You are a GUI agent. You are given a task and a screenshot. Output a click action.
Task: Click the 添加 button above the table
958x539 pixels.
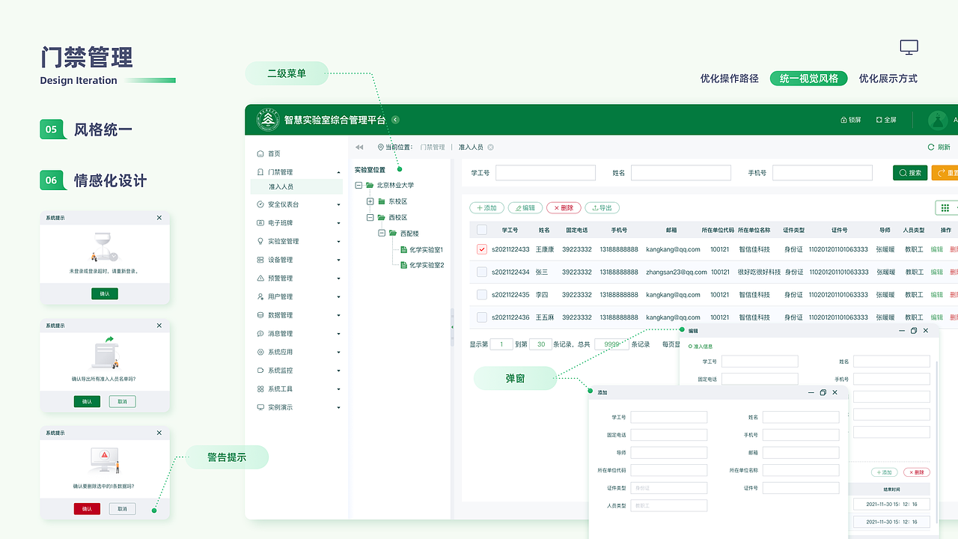point(486,208)
